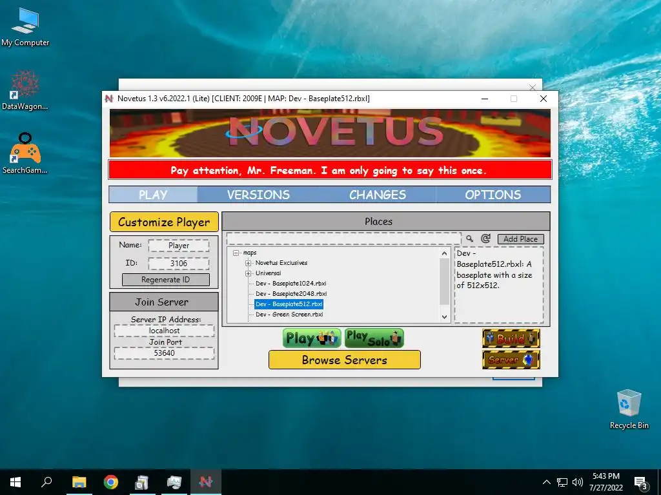Image resolution: width=661 pixels, height=495 pixels.
Task: Click the Regenerate ID button
Action: (x=166, y=280)
